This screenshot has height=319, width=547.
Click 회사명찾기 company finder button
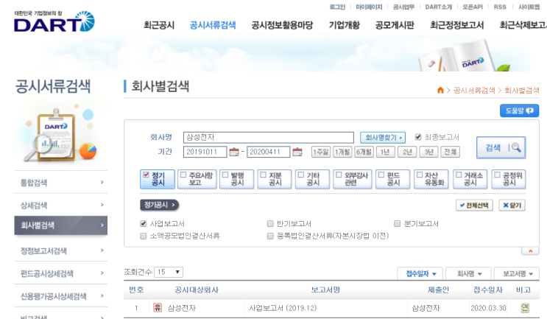383,138
